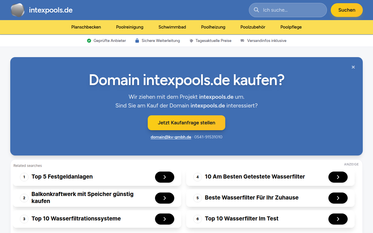Open Top 10 Wasserfilter Im Test link

242,219
